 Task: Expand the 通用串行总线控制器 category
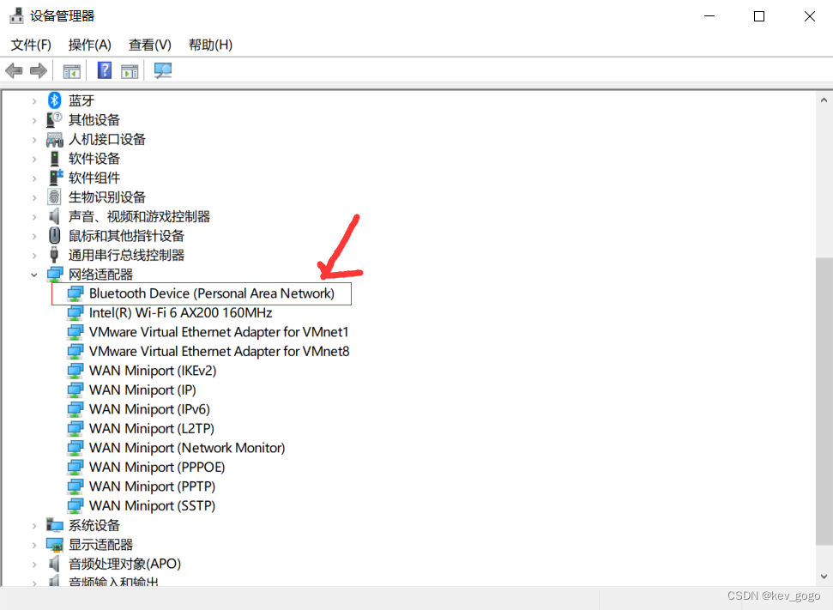pos(34,256)
